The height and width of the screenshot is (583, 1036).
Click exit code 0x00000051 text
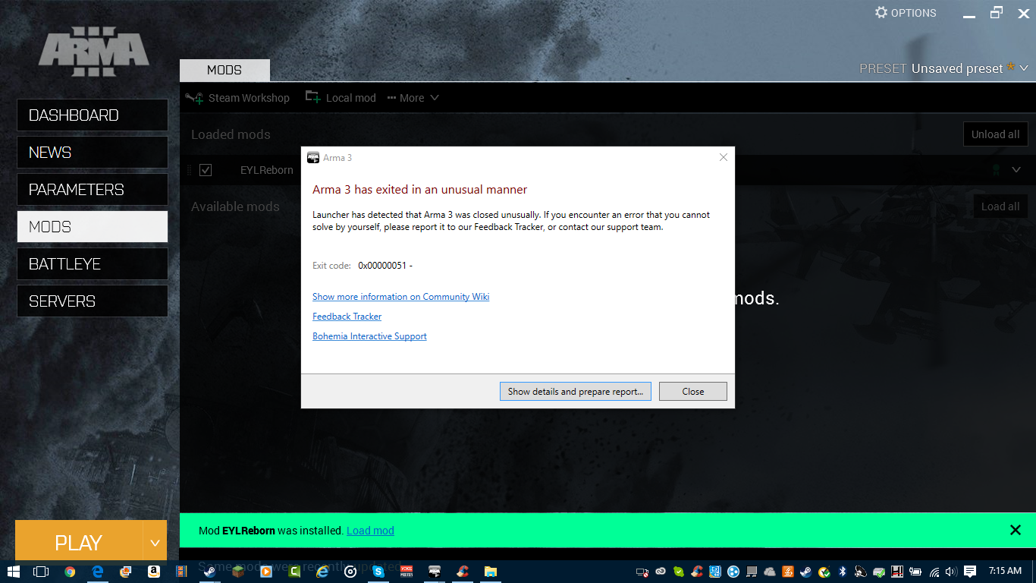click(385, 266)
